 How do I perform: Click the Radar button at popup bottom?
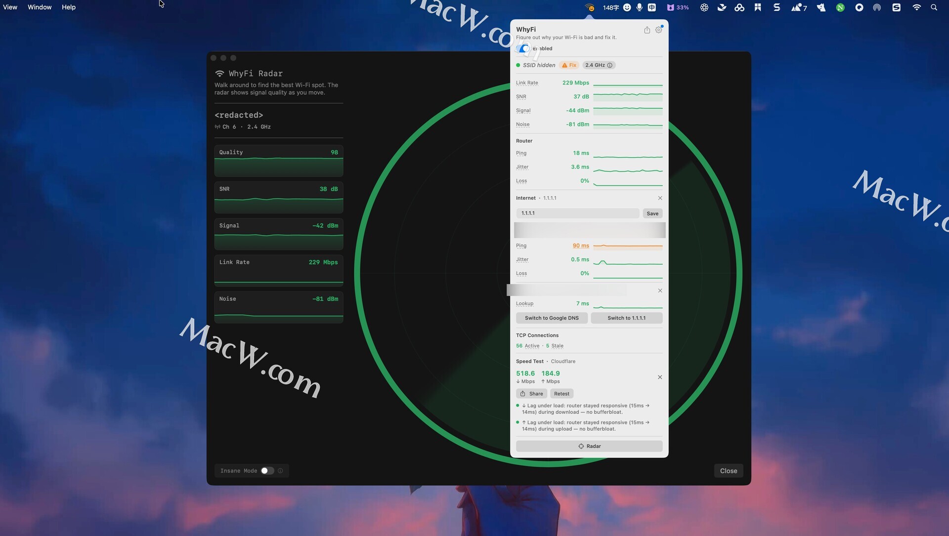point(589,446)
